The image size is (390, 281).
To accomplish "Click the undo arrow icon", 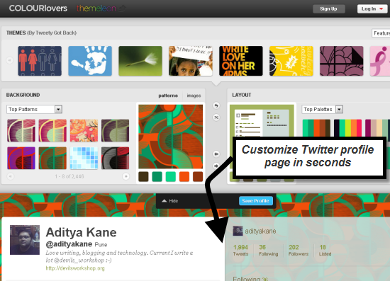I will click(x=216, y=105).
